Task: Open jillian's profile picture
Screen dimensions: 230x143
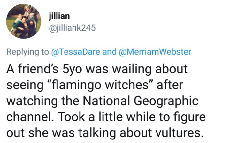Action: (x=24, y=21)
